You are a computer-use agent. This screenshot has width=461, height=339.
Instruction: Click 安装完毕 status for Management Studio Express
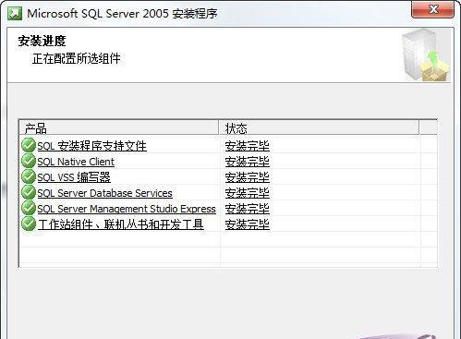pyautogui.click(x=248, y=209)
